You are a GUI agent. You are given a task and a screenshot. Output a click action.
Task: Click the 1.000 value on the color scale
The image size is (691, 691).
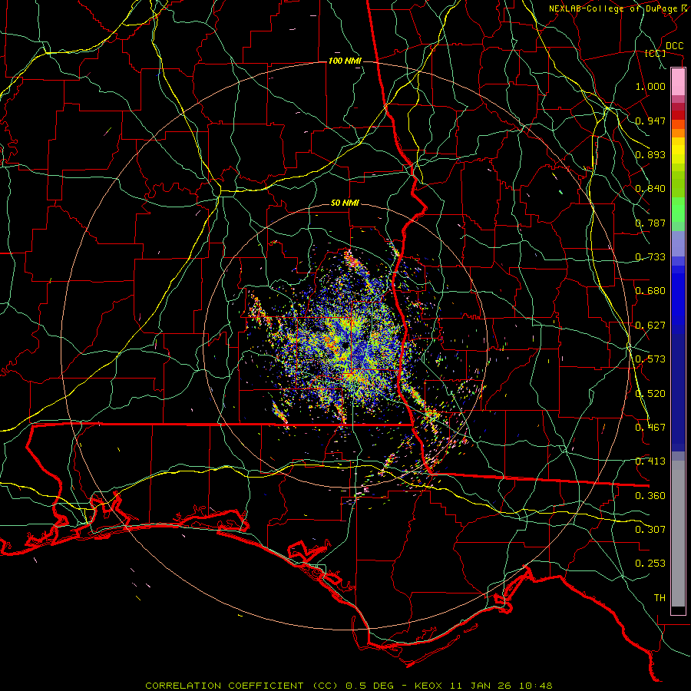tap(650, 86)
